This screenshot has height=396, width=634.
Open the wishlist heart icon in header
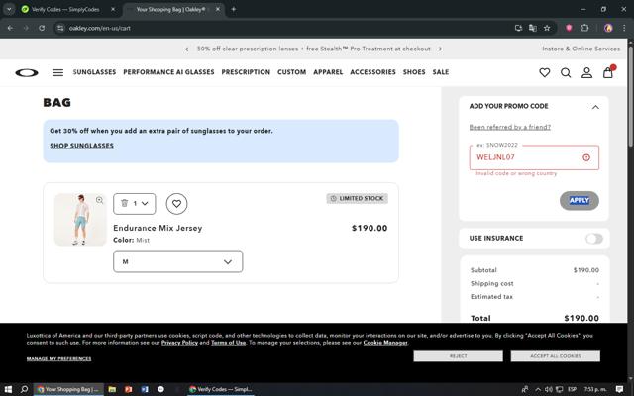tap(545, 72)
